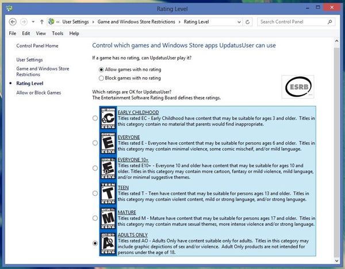Click the Everyone E rating icon
This screenshot has width=345, height=269.
[x=108, y=143]
